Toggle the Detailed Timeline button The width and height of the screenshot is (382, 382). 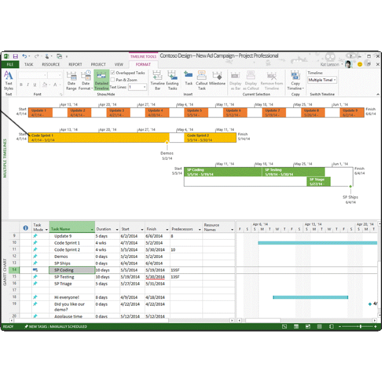tap(101, 81)
